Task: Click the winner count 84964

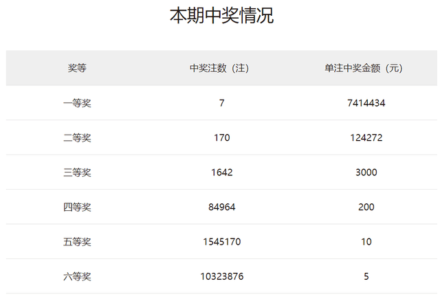Action: [221, 207]
